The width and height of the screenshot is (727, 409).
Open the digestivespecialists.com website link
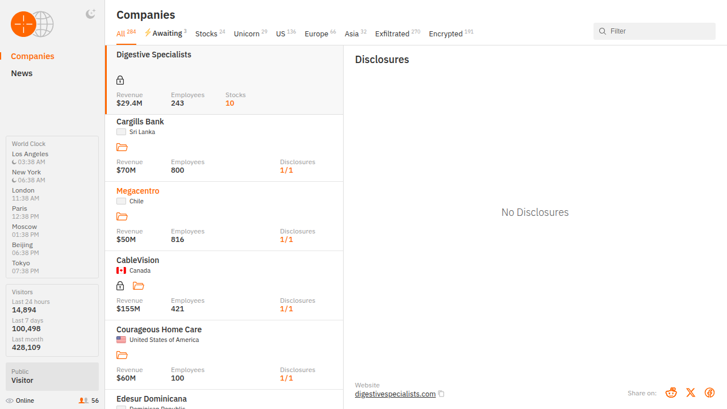[395, 394]
